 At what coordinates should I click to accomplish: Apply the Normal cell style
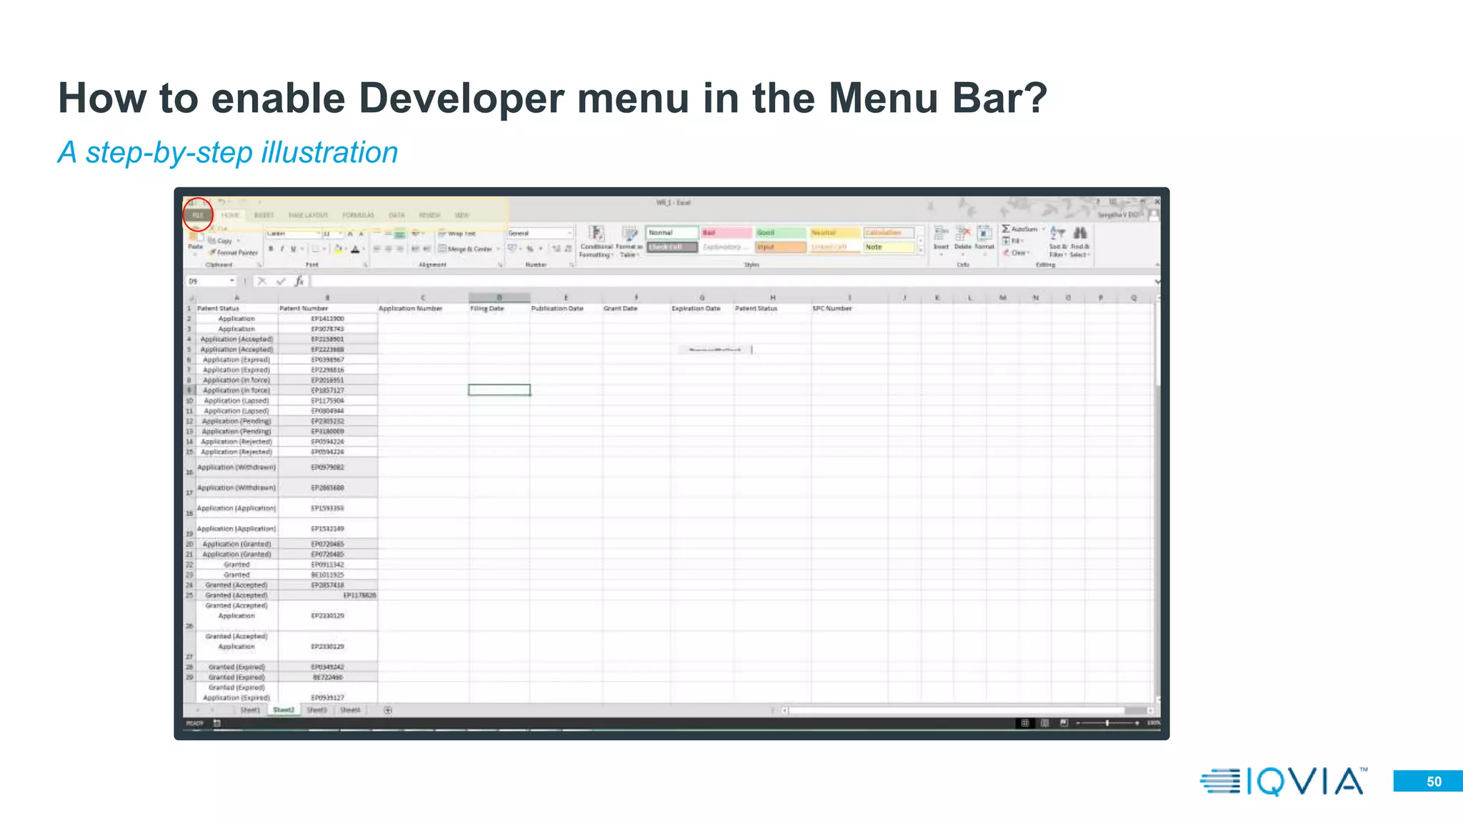[x=671, y=233]
